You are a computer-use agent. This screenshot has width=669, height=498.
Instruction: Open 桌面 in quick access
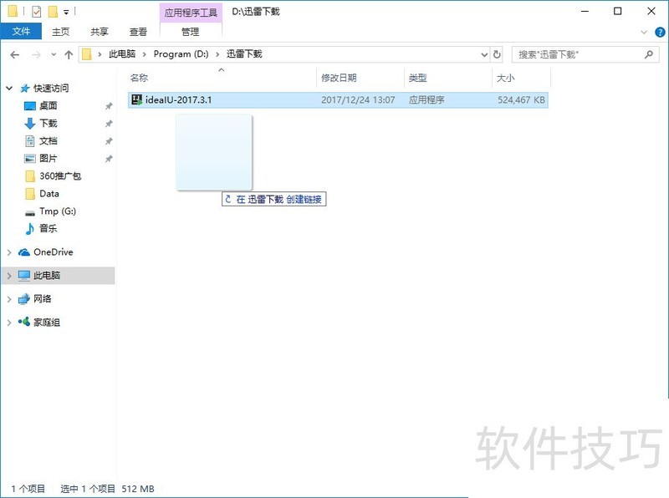49,106
